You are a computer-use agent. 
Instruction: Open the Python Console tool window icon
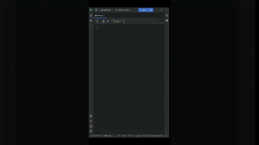point(91,116)
